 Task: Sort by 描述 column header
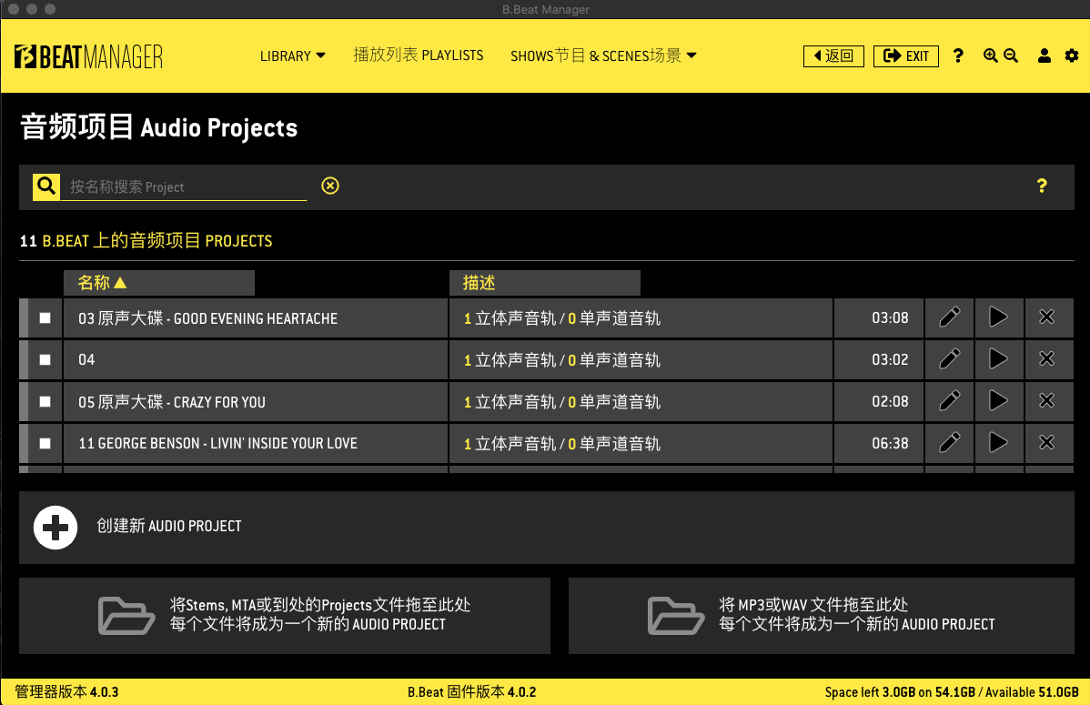(x=545, y=283)
